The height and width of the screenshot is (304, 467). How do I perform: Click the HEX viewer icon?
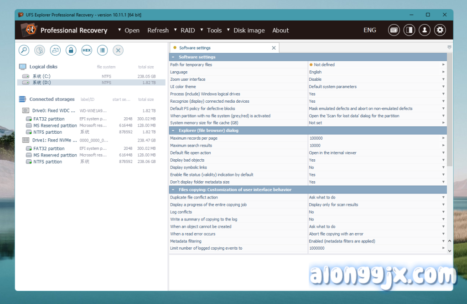click(87, 50)
